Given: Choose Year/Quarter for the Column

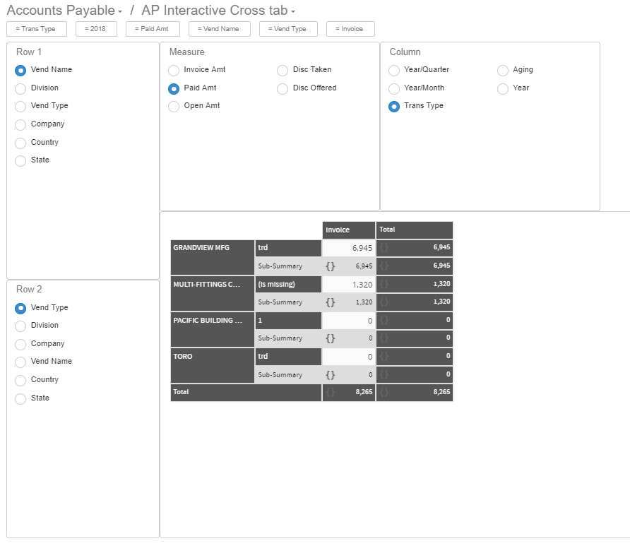Looking at the screenshot, I should click(394, 70).
